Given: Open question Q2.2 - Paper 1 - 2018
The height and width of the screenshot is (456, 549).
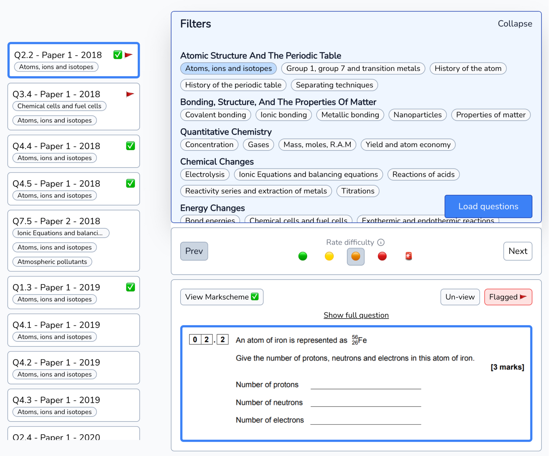Looking at the screenshot, I should coord(74,60).
